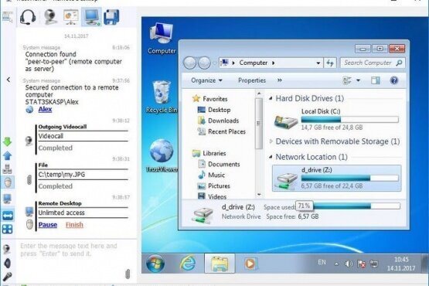Expand Devices with Removable Storage group

(271, 141)
